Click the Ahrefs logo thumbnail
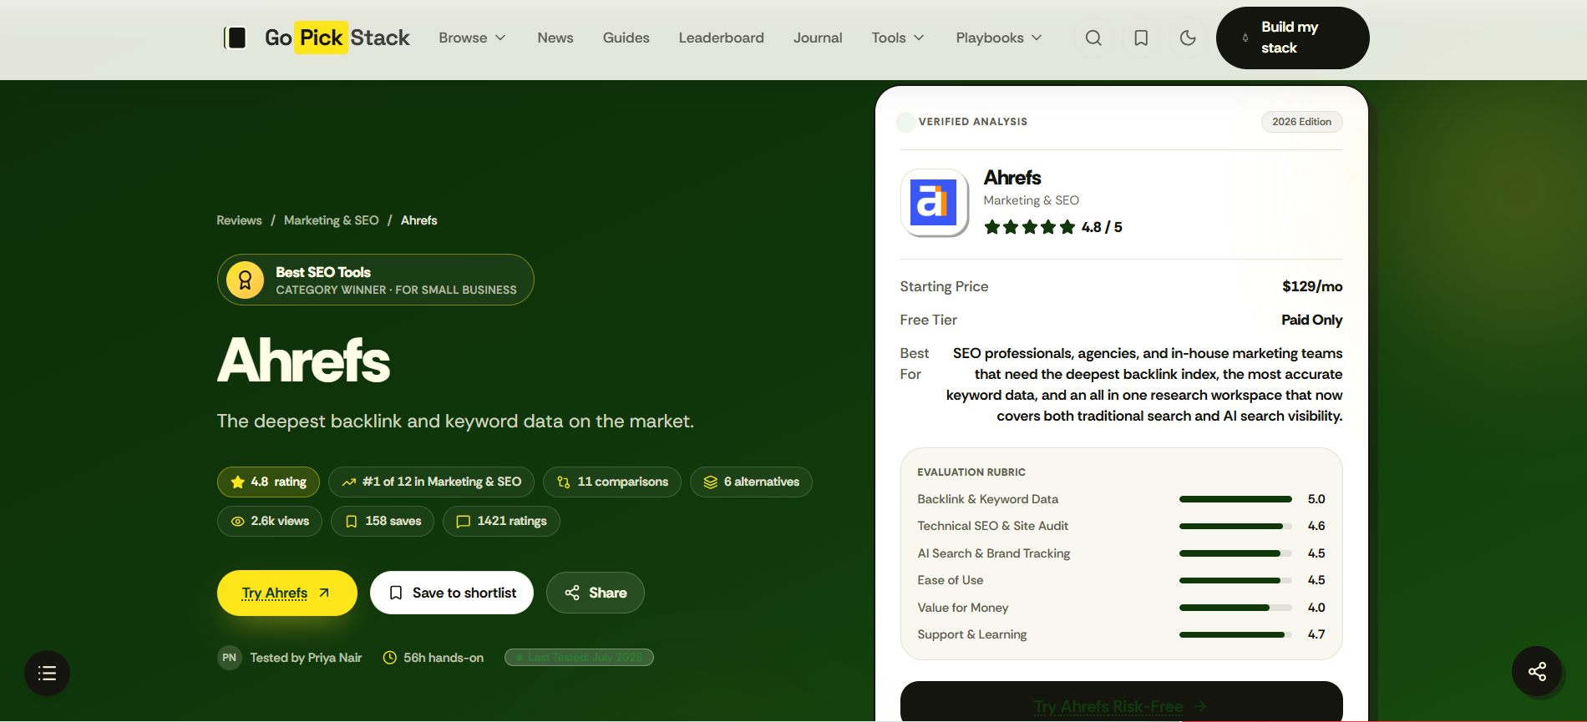The height and width of the screenshot is (722, 1587). [x=934, y=203]
